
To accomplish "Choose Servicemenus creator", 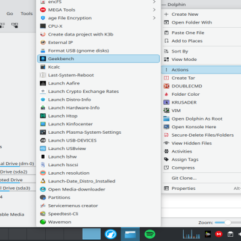I will coord(98,205).
